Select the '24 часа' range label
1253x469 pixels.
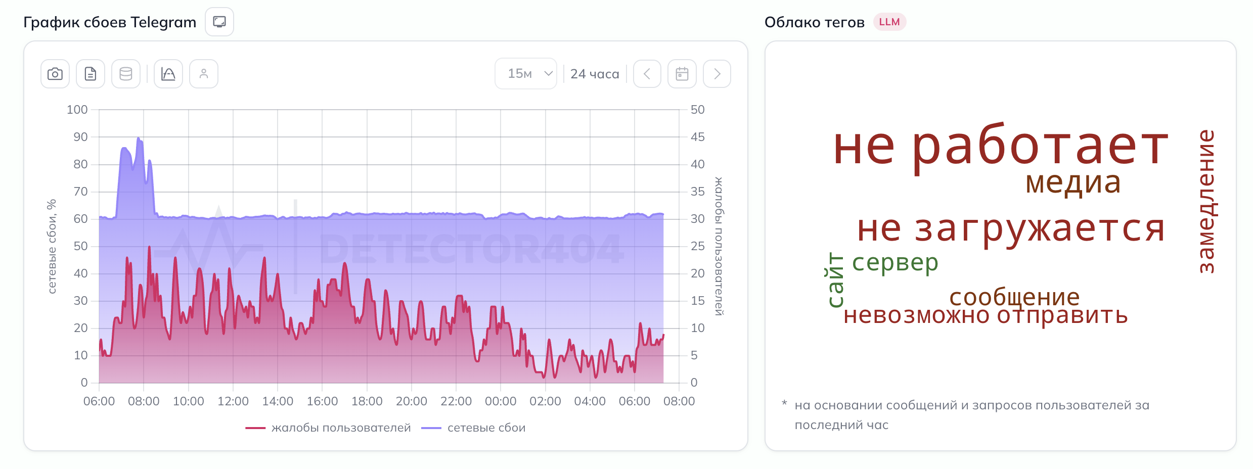click(595, 74)
